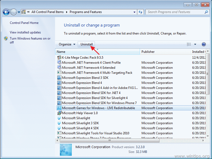Click the horizontal scrollbar right arrow

pos(203,141)
